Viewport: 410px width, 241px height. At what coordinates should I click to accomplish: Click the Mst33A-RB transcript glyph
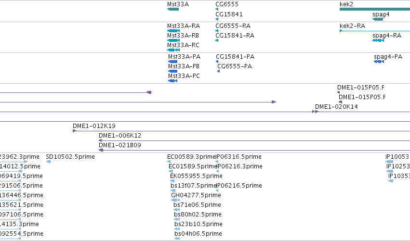click(x=173, y=40)
